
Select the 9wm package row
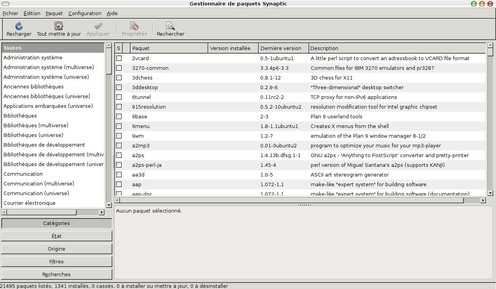[x=300, y=136]
